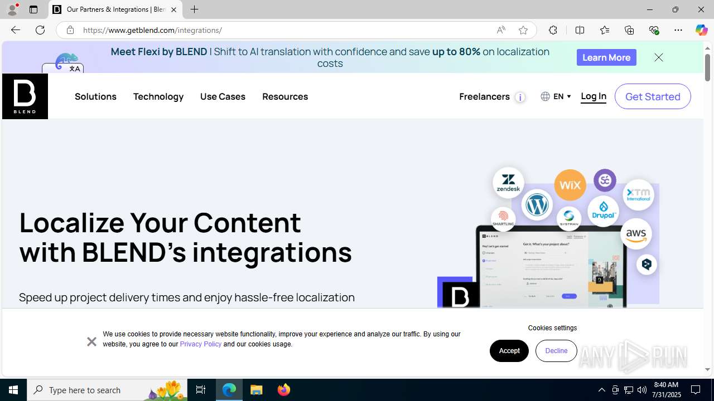Click the Log In link
The image size is (714, 401).
(x=594, y=96)
